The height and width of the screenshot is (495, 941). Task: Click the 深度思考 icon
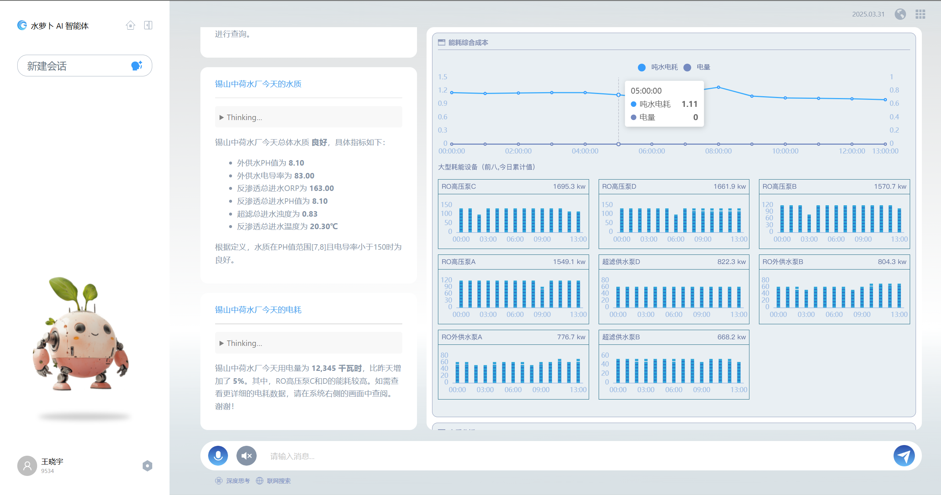219,481
